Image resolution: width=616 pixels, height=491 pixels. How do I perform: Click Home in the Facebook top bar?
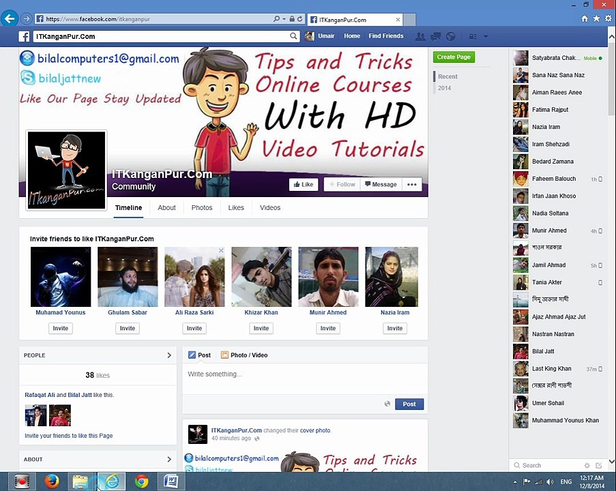(x=352, y=35)
